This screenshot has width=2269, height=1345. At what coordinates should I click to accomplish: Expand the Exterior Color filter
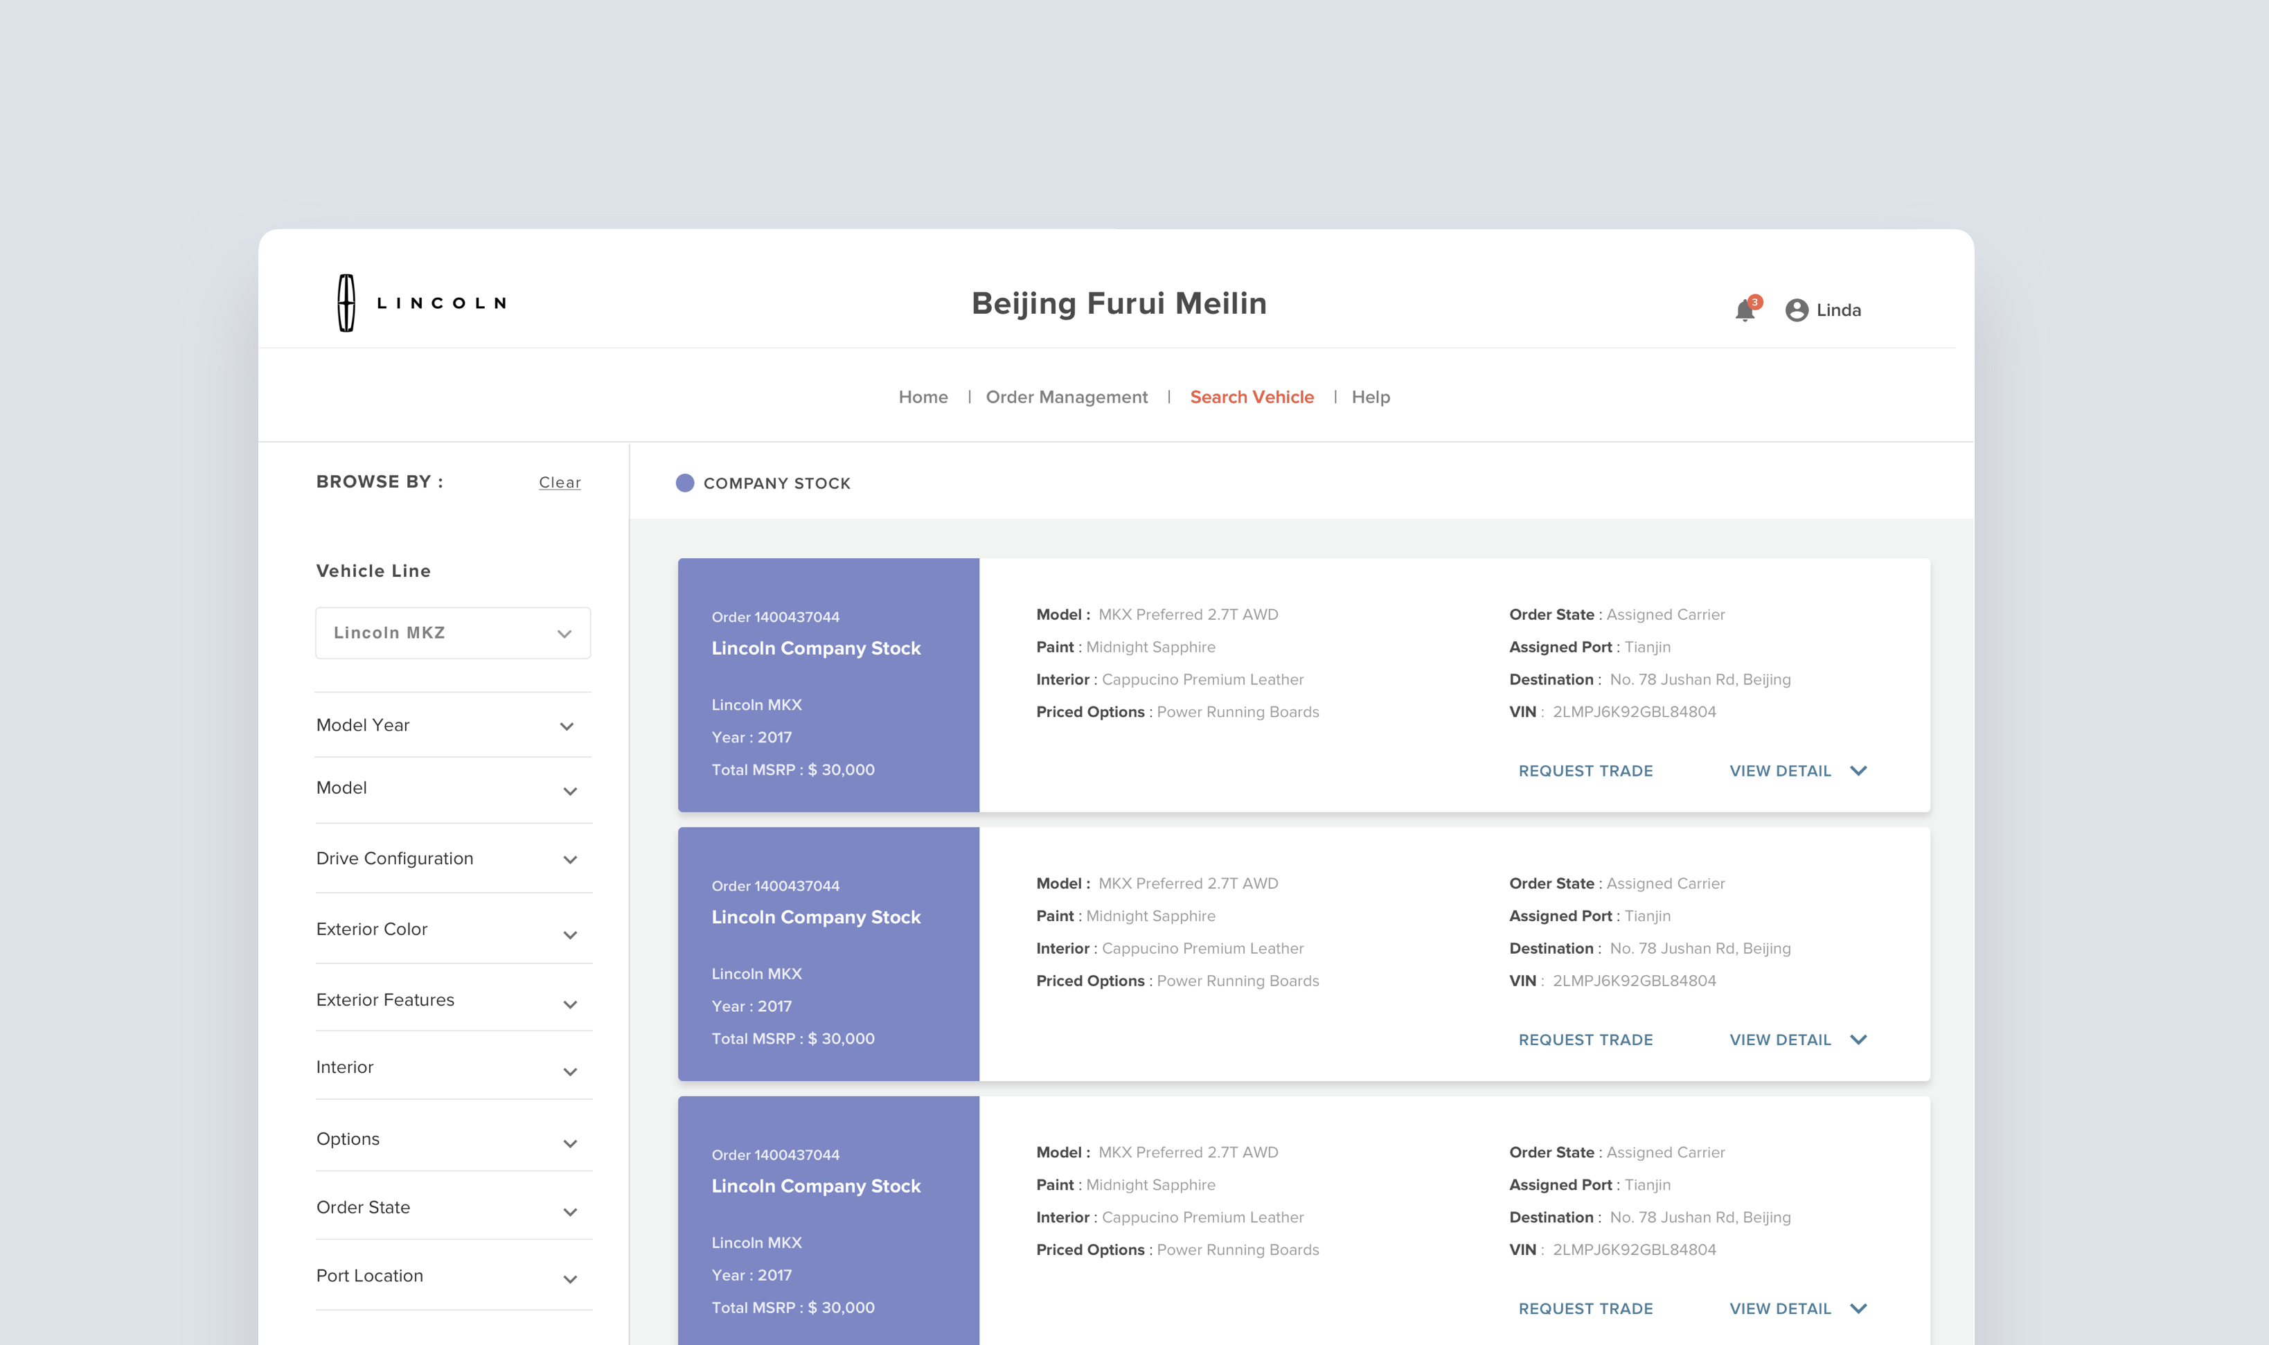click(x=569, y=934)
